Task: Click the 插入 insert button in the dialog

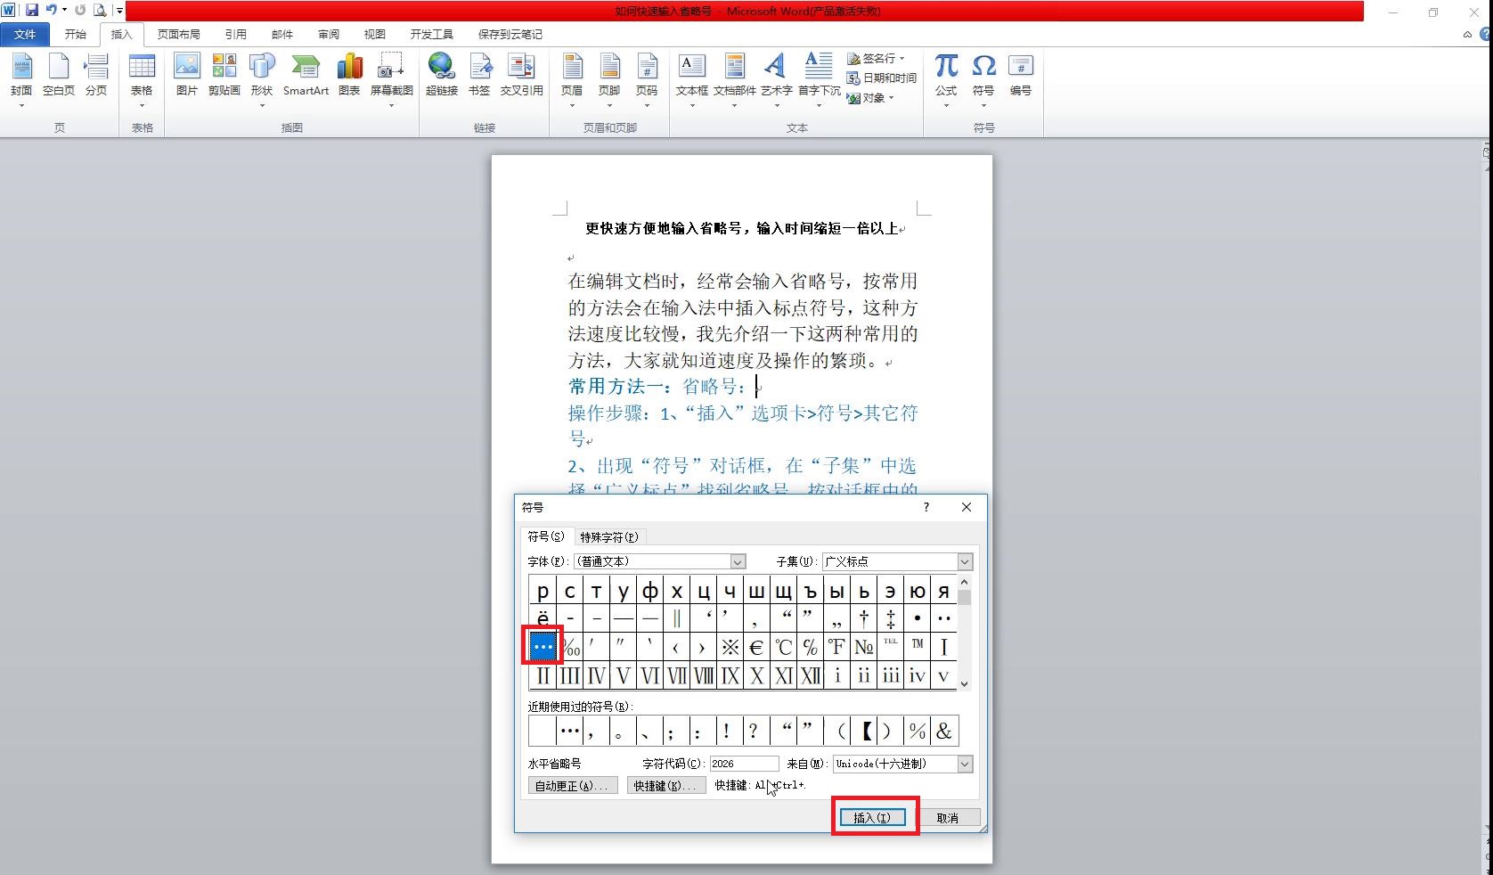Action: coord(872,817)
